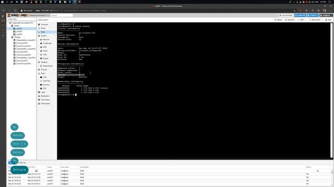Expand the Ceph section arrow

(54, 92)
